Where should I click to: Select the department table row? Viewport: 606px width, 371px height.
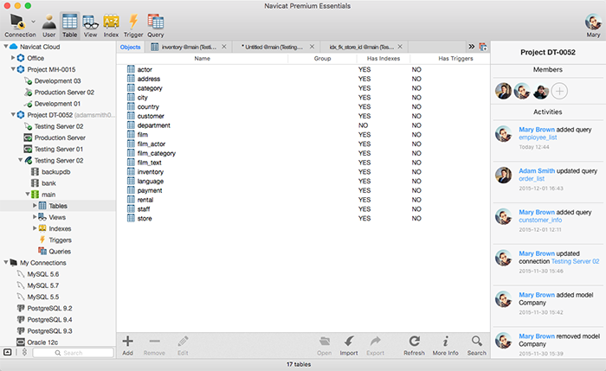coord(303,125)
